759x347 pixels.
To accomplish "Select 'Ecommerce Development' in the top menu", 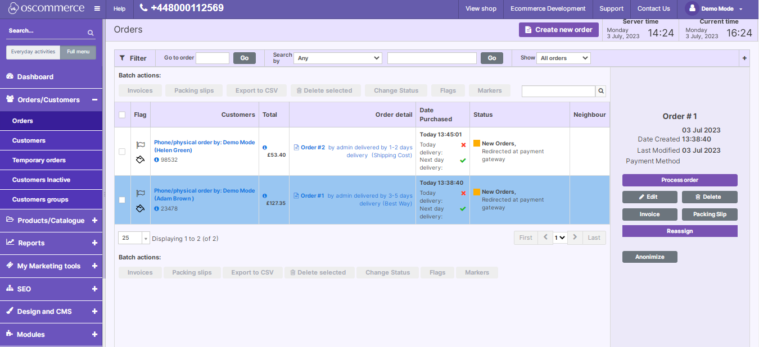I will (548, 8).
